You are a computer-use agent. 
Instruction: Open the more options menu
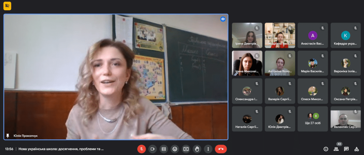[208, 149]
